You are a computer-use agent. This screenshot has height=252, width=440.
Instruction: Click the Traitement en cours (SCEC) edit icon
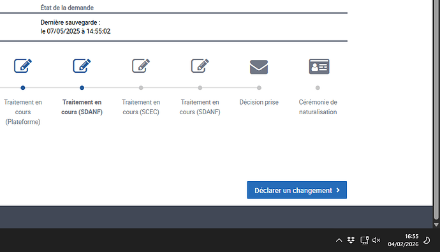coord(141,66)
